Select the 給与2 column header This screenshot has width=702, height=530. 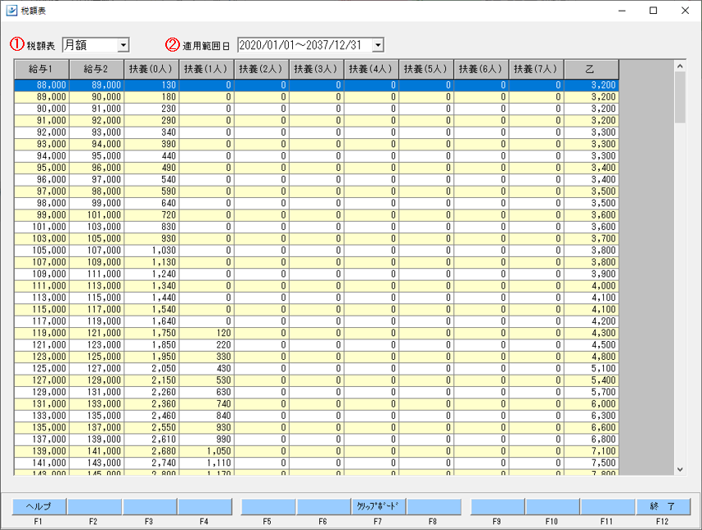tap(97, 70)
